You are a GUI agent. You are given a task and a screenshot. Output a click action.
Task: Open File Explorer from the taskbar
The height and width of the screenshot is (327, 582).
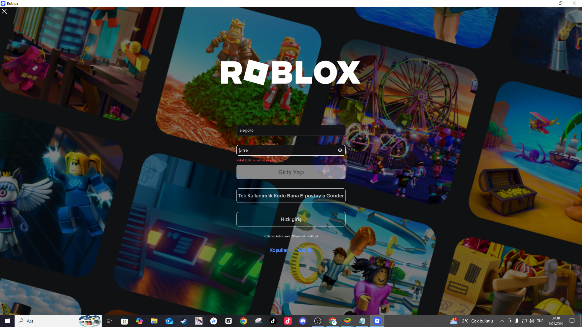click(x=154, y=321)
